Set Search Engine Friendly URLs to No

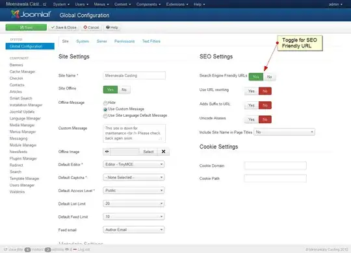pos(270,77)
